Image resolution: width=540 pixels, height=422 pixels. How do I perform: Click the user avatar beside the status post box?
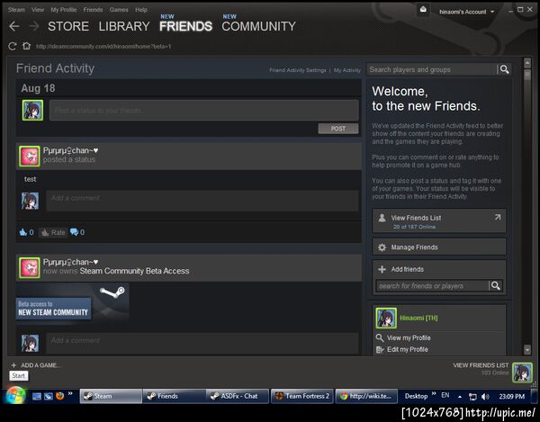(x=32, y=110)
